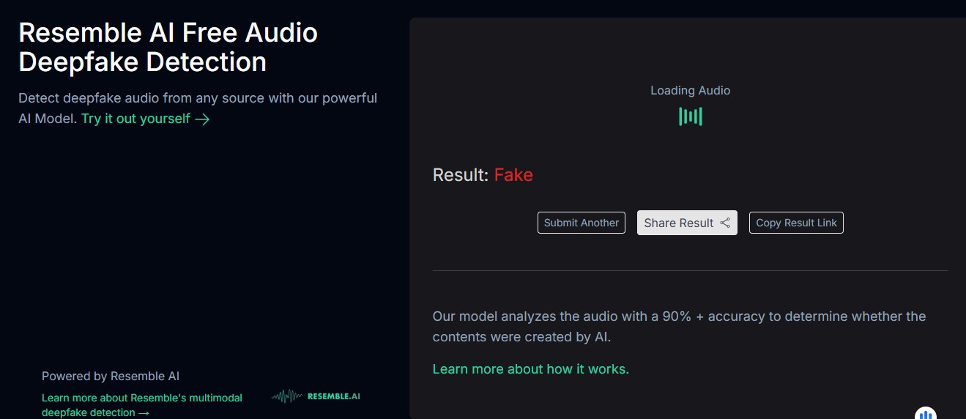Follow the Try it out yourself link
Screen dimensions: 966x419
[136, 119]
